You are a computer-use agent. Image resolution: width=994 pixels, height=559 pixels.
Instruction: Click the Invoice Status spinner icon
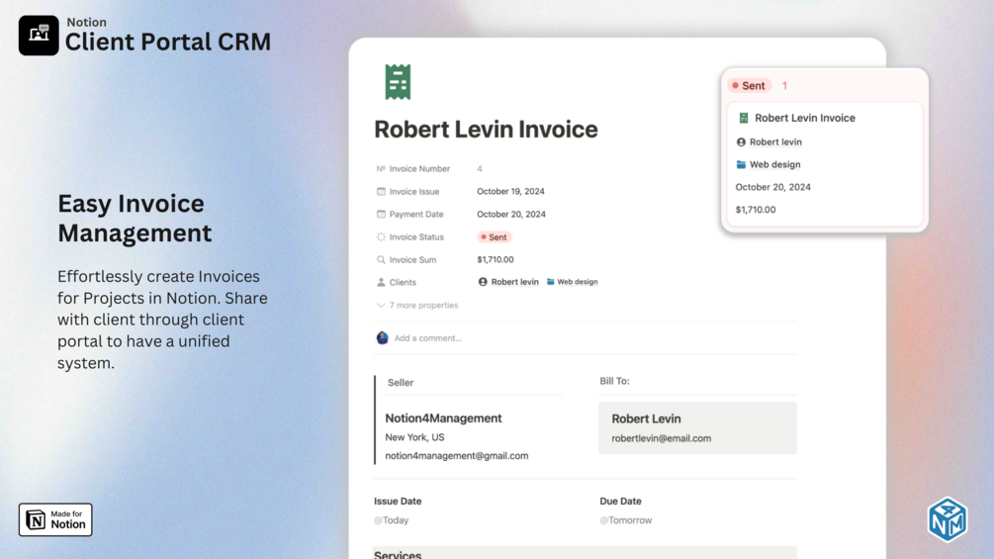[x=381, y=237]
